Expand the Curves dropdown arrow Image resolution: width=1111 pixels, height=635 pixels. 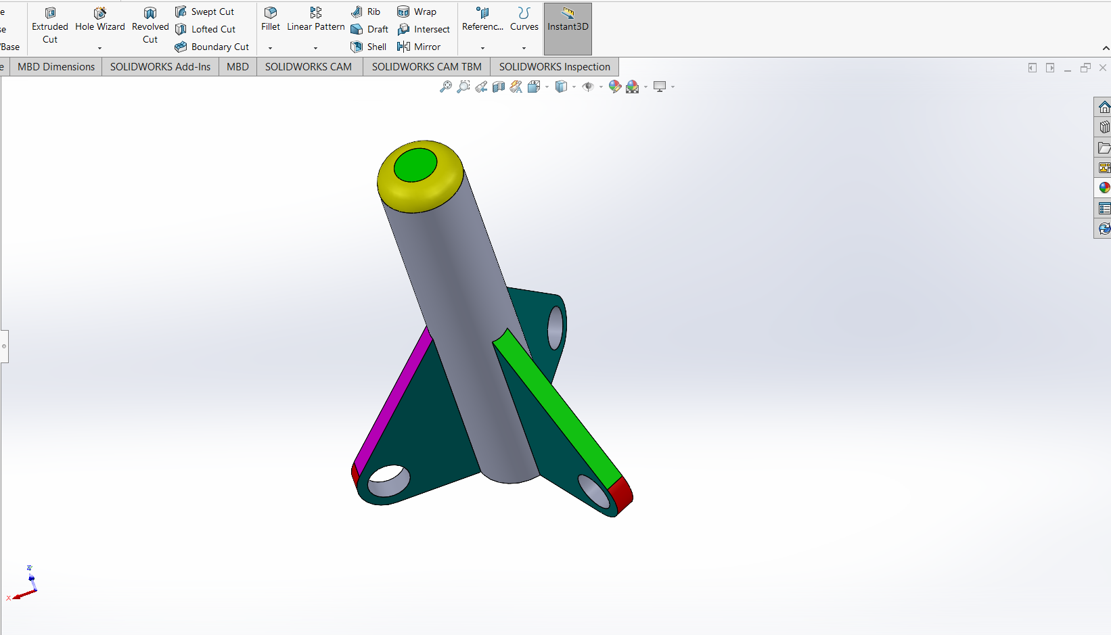(x=524, y=48)
